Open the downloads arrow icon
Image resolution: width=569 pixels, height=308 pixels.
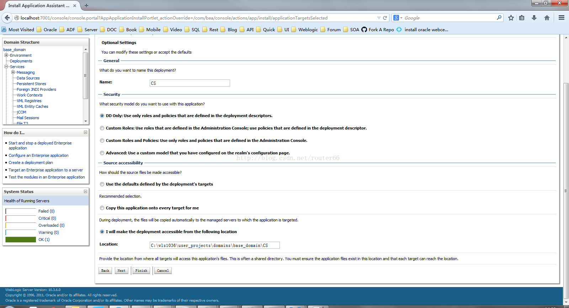coord(534,18)
